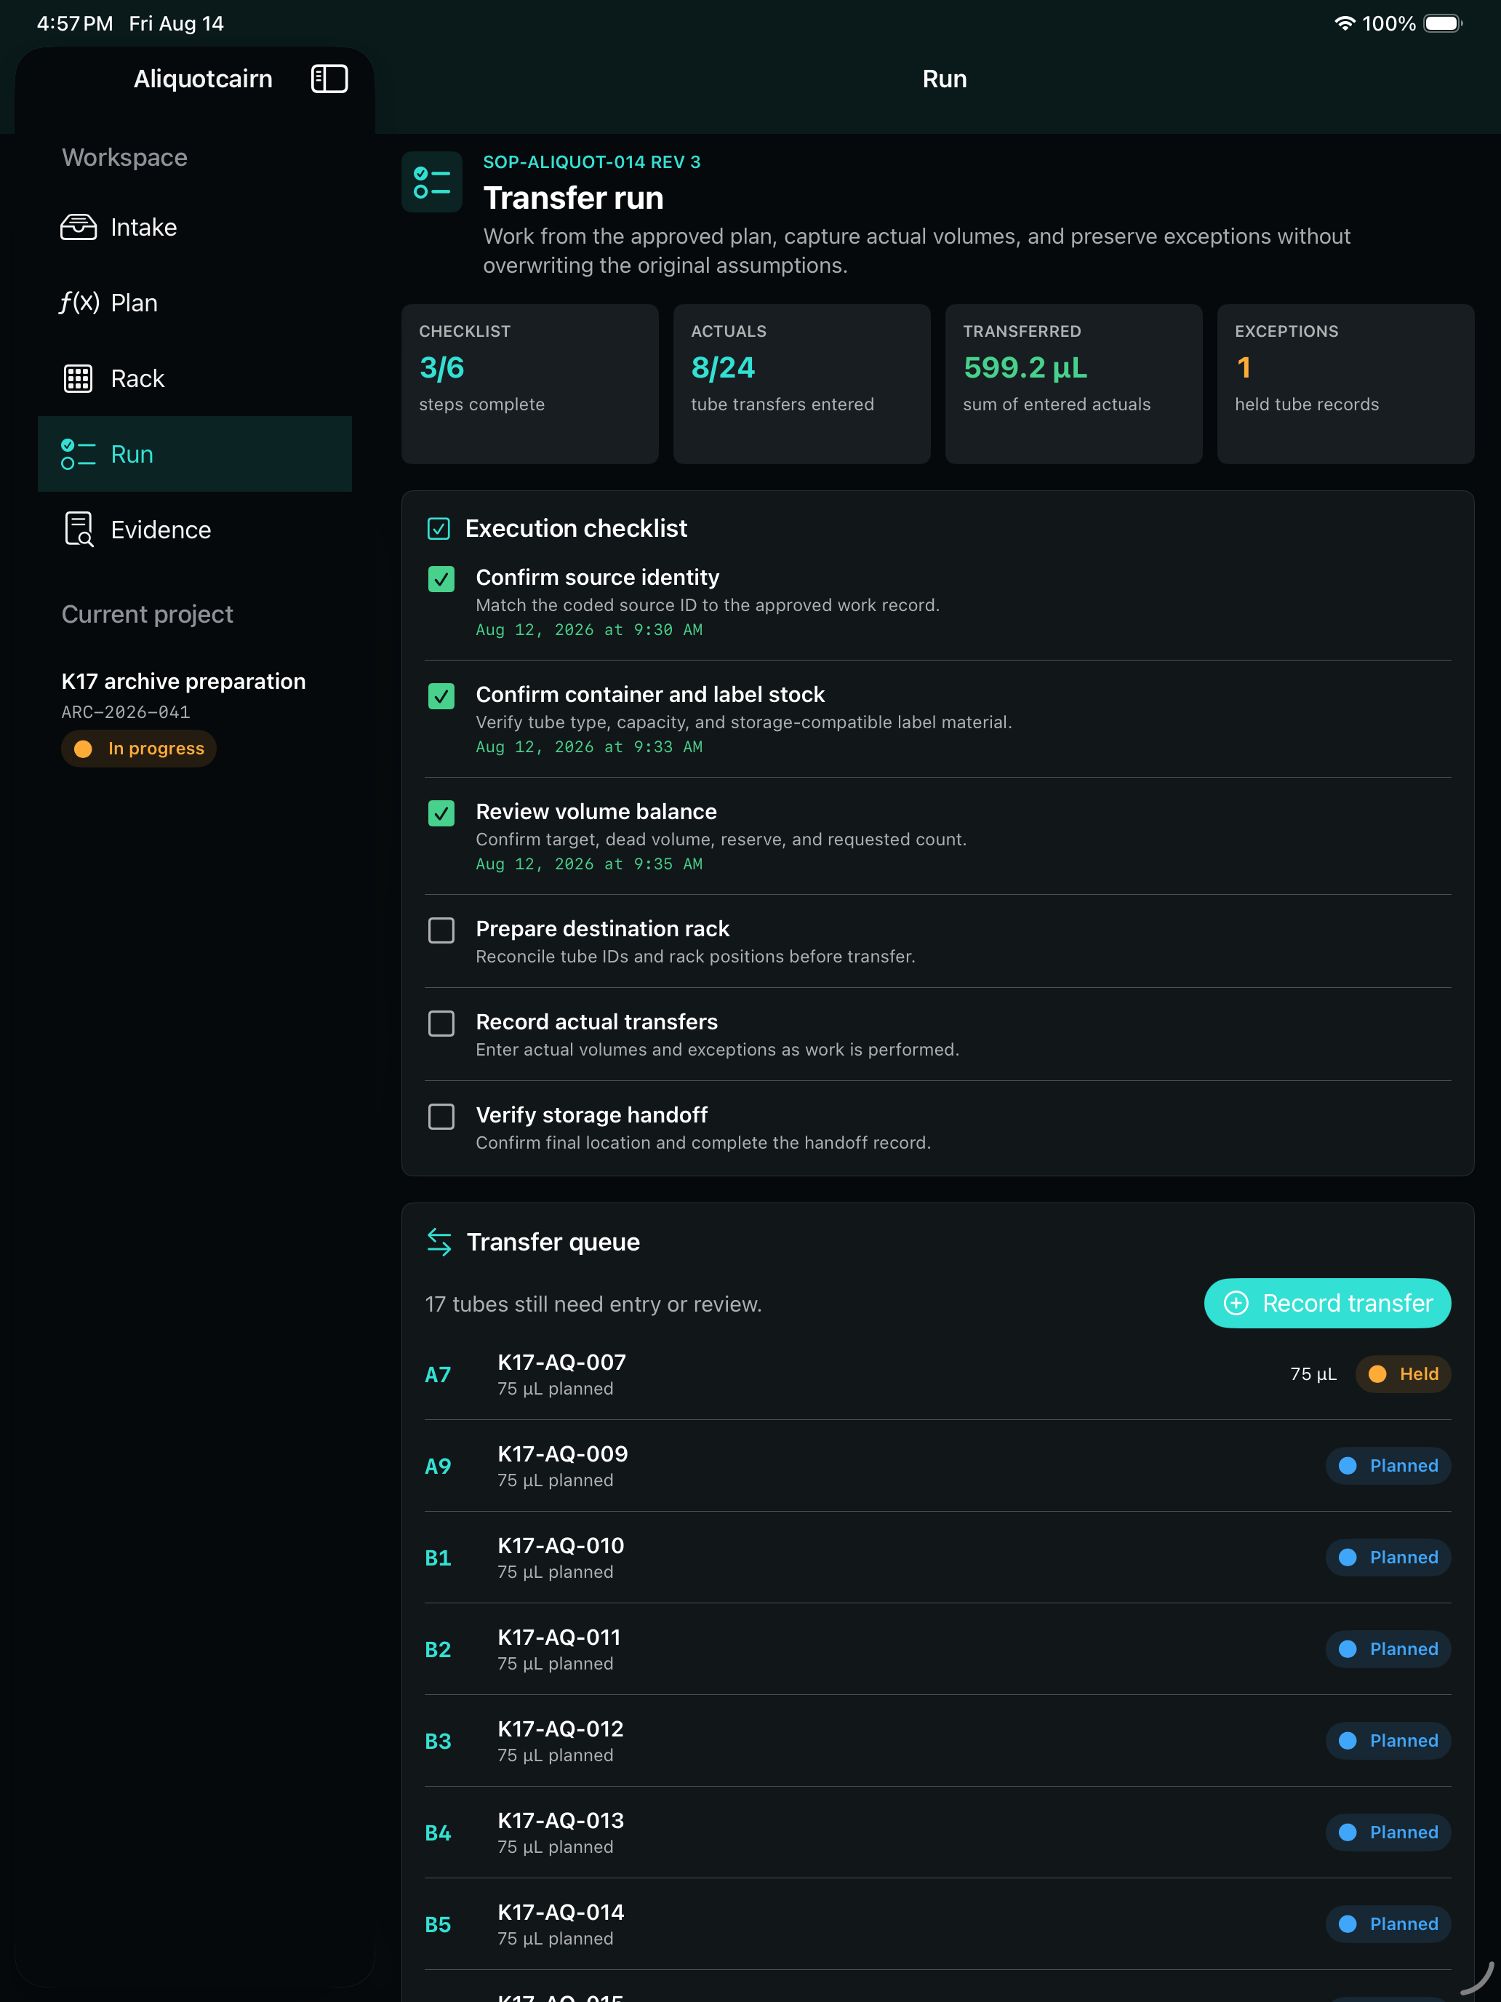Click the Transfer run header icon
Screen dimensions: 1501x2002
pos(431,182)
